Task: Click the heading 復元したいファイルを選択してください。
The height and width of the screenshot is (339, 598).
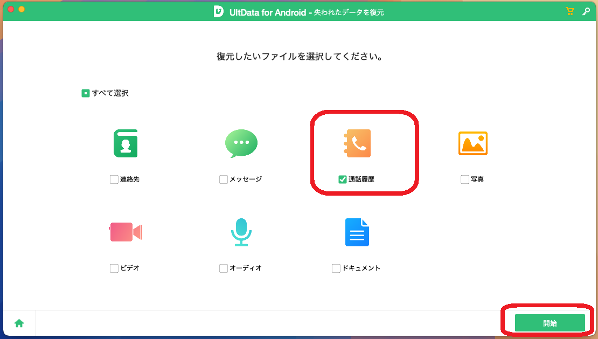Action: point(300,57)
